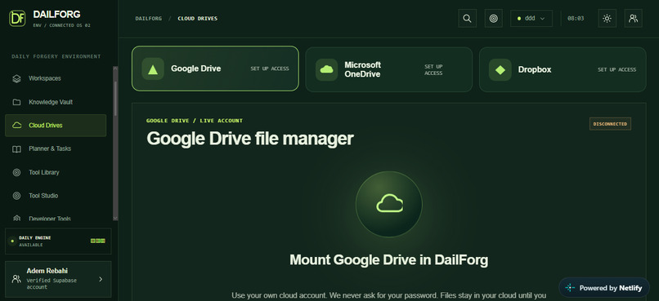Click the Google Drive triangle icon
This screenshot has height=301, width=659.
(x=153, y=69)
